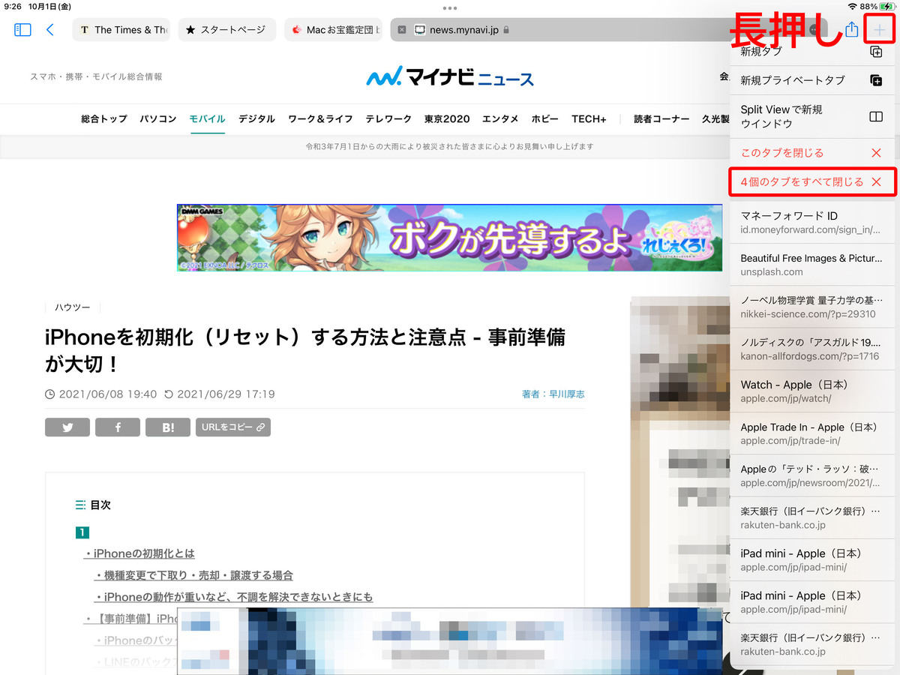Open the ハウツー category tag

(73, 307)
